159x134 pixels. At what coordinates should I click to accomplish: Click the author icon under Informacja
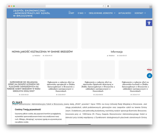click(107, 56)
